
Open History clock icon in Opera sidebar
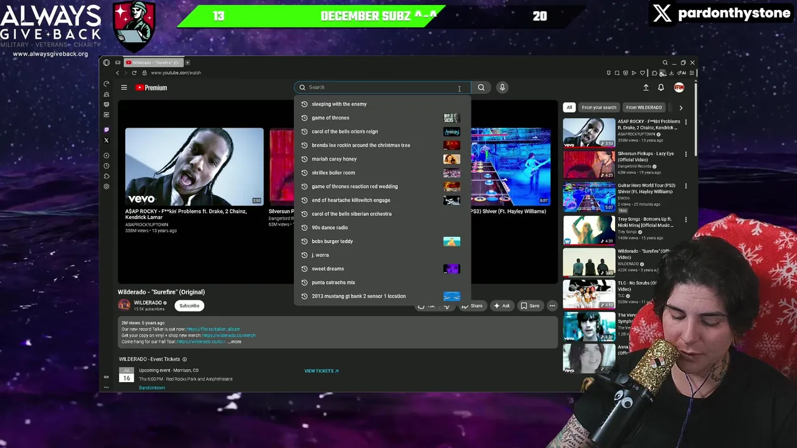(106, 166)
